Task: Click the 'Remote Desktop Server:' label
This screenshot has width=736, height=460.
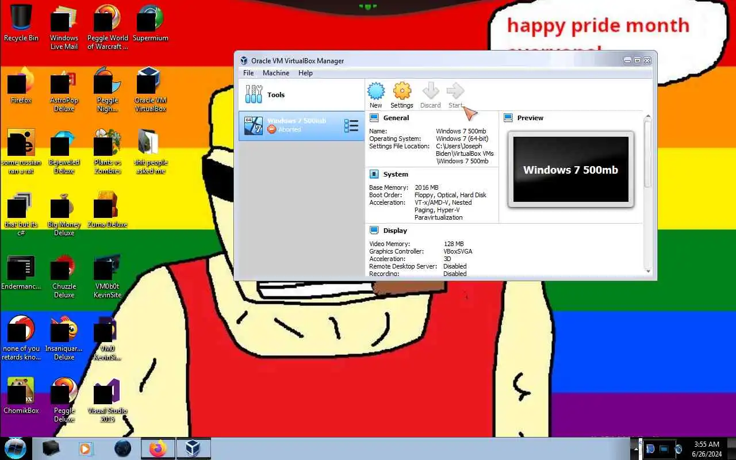Action: pos(402,266)
